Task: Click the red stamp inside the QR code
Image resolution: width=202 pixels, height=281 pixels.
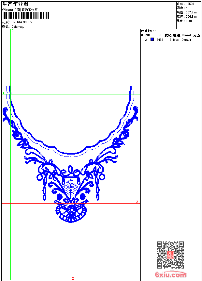Action: click(170, 255)
